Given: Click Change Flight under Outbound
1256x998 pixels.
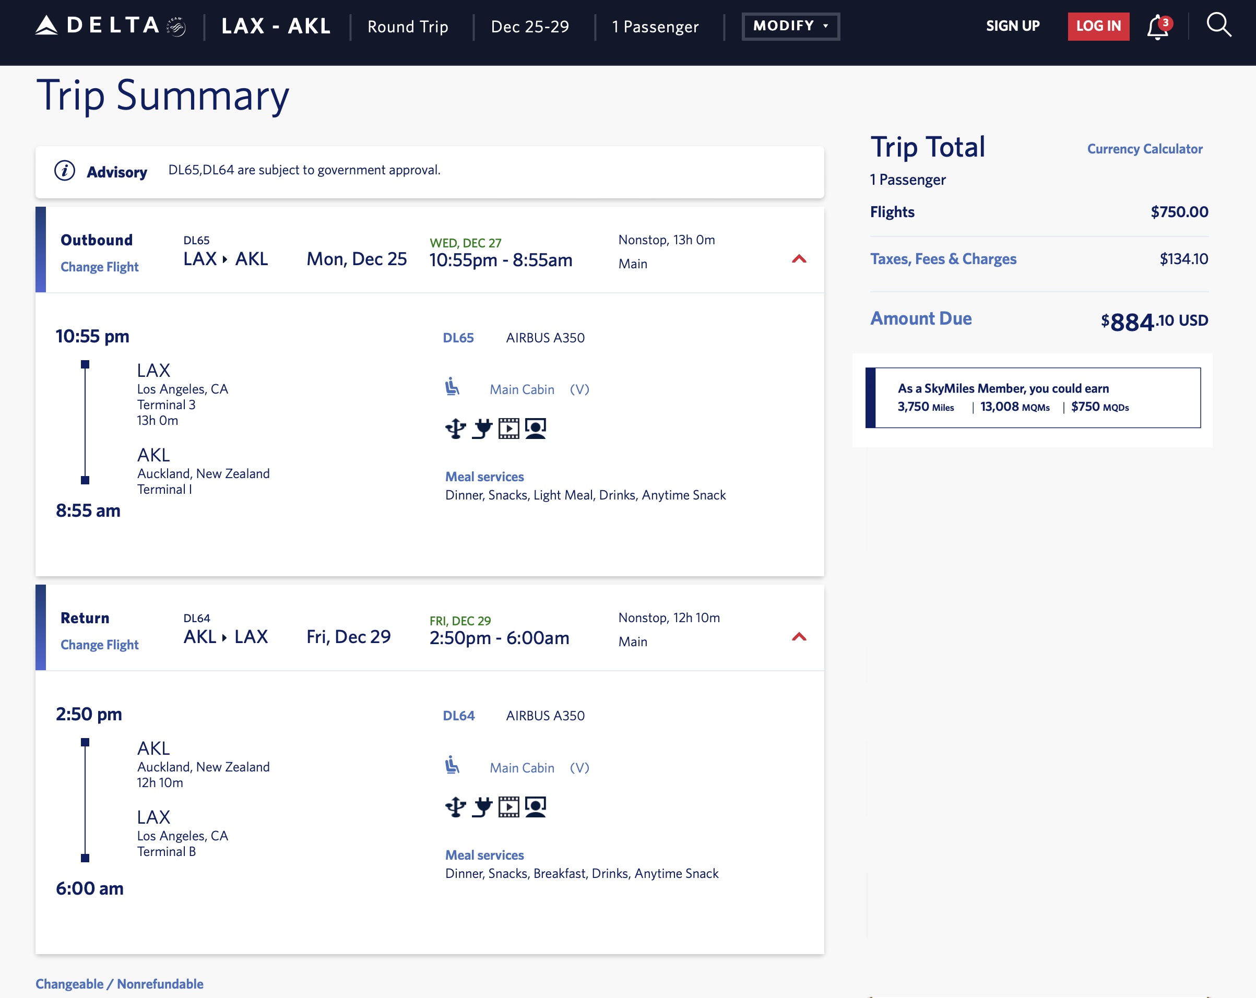Looking at the screenshot, I should [100, 267].
